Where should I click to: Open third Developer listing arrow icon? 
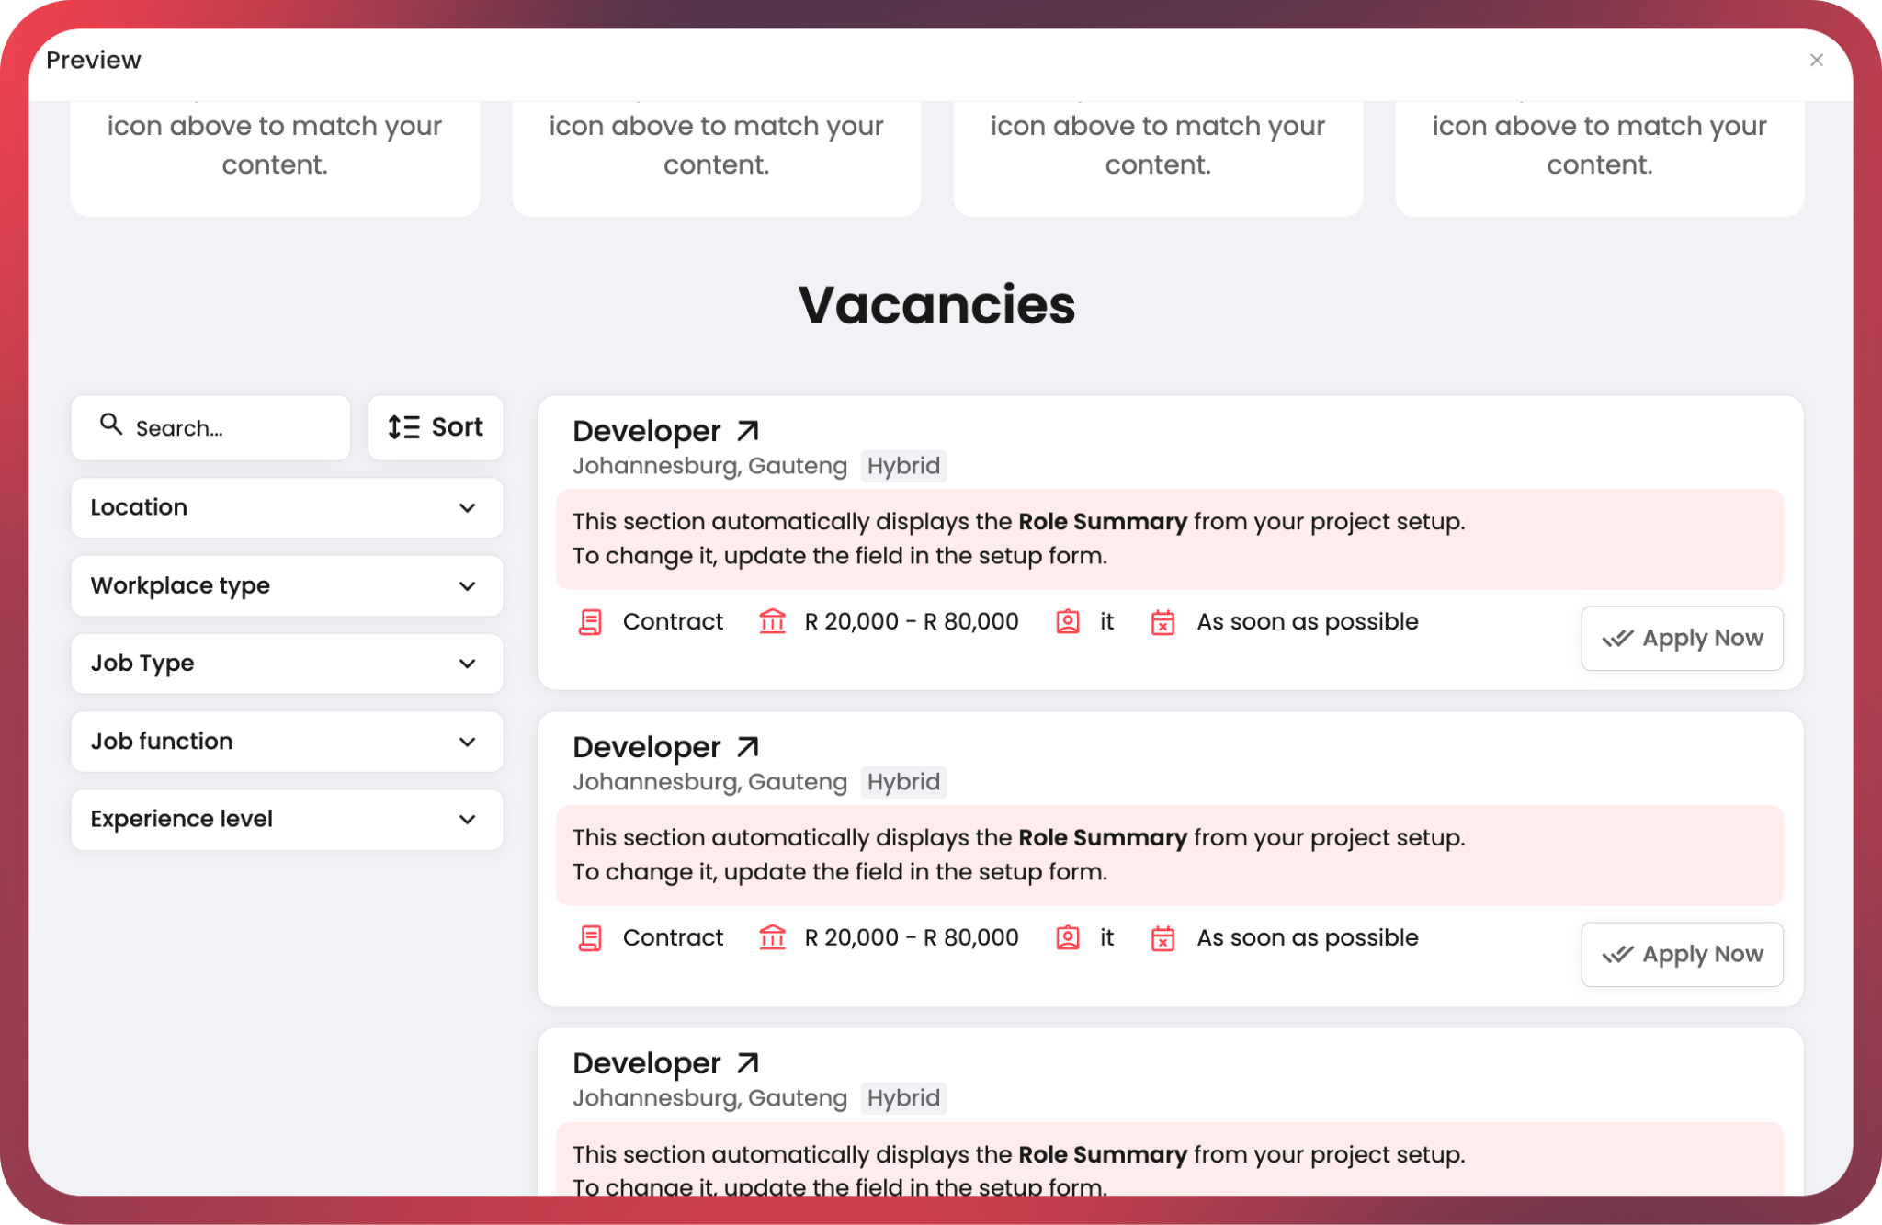(x=748, y=1062)
